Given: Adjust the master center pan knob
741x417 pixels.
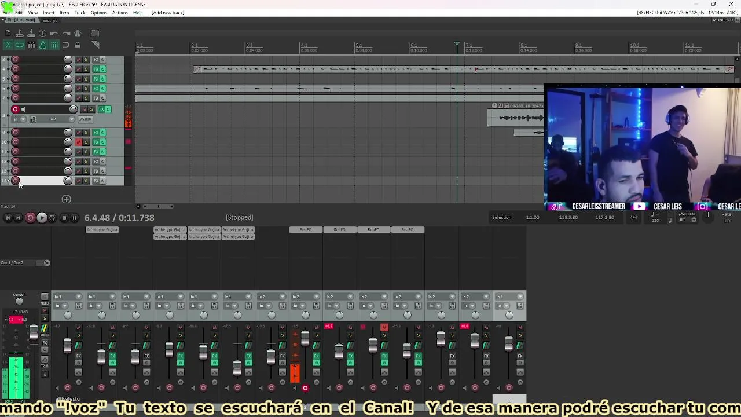Looking at the screenshot, I should tap(19, 301).
